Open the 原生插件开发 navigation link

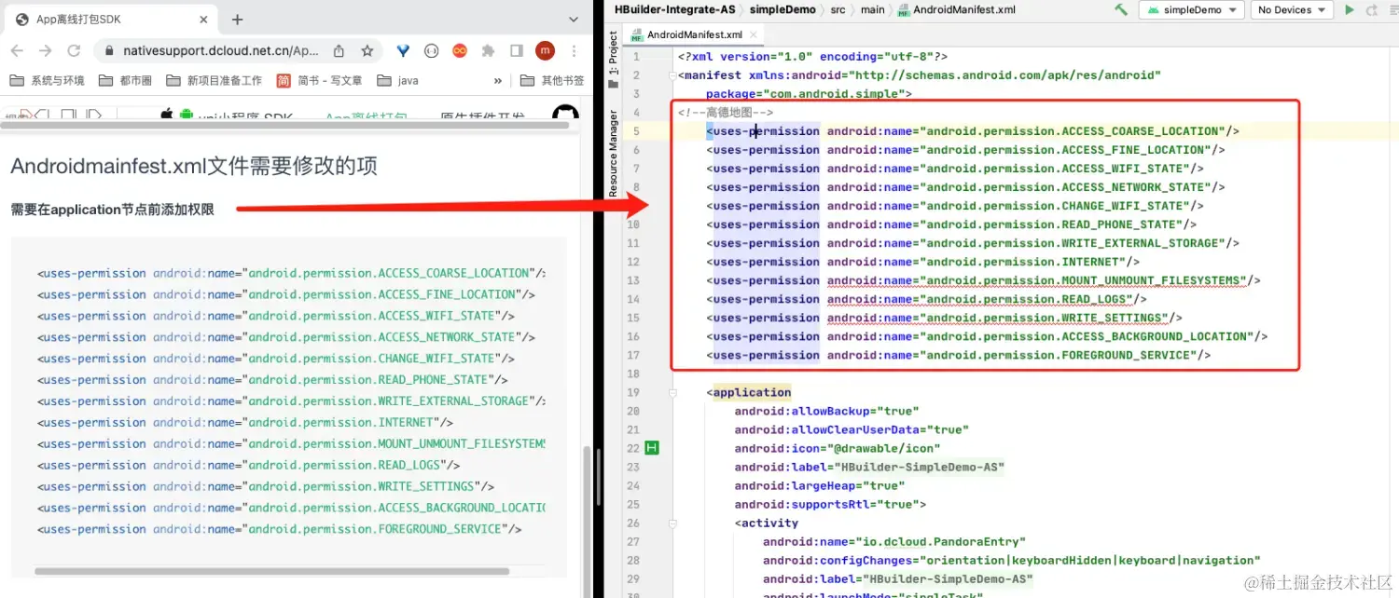(x=481, y=116)
